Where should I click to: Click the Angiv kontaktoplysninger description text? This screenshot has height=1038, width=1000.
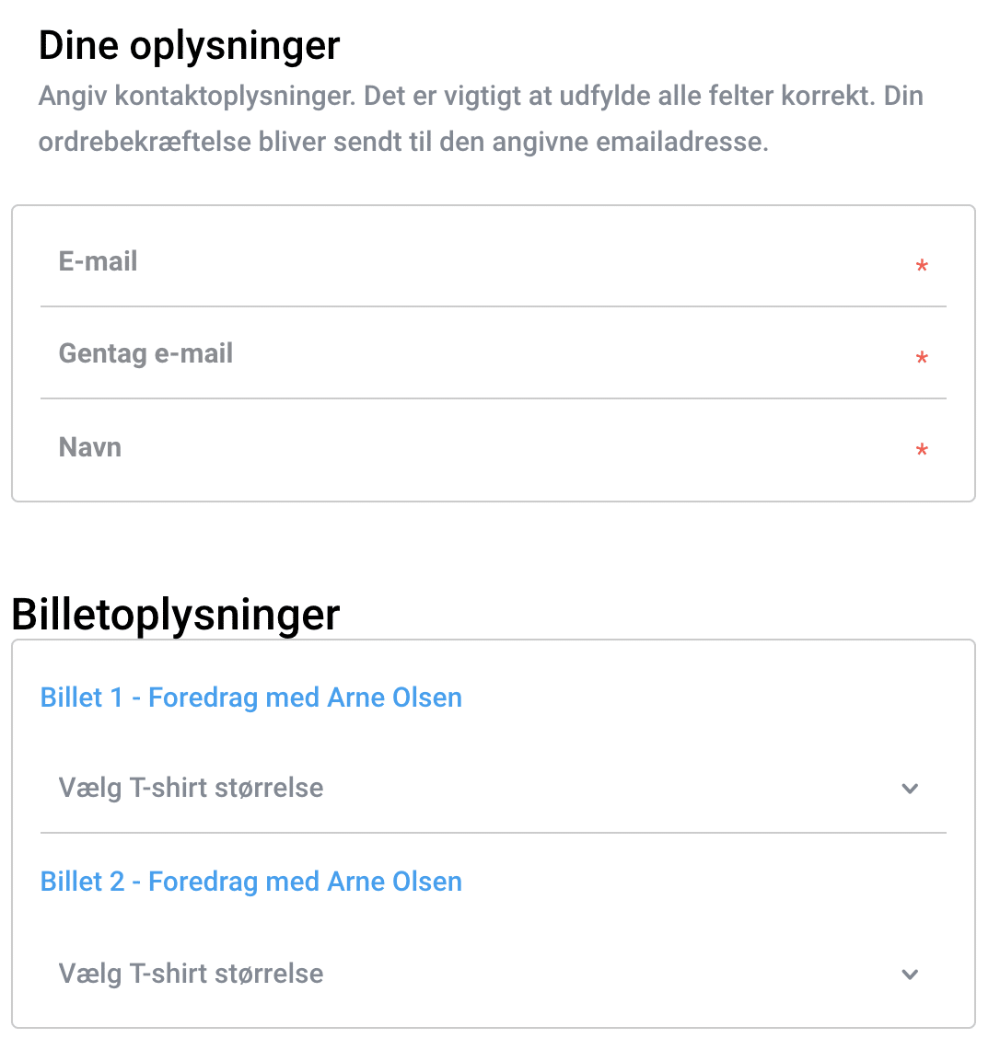481,119
